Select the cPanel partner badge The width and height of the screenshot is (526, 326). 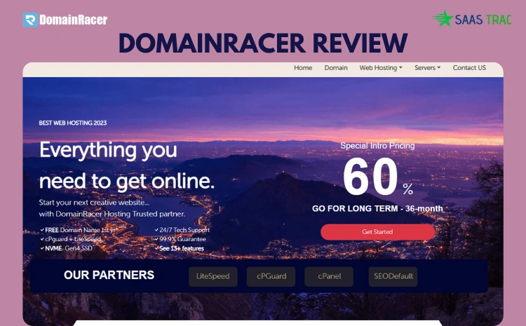(x=329, y=276)
